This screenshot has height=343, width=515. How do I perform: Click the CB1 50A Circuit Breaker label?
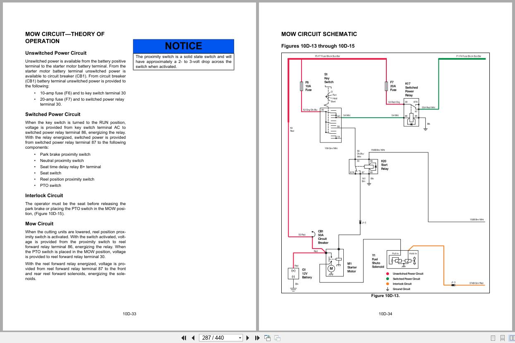(323, 237)
